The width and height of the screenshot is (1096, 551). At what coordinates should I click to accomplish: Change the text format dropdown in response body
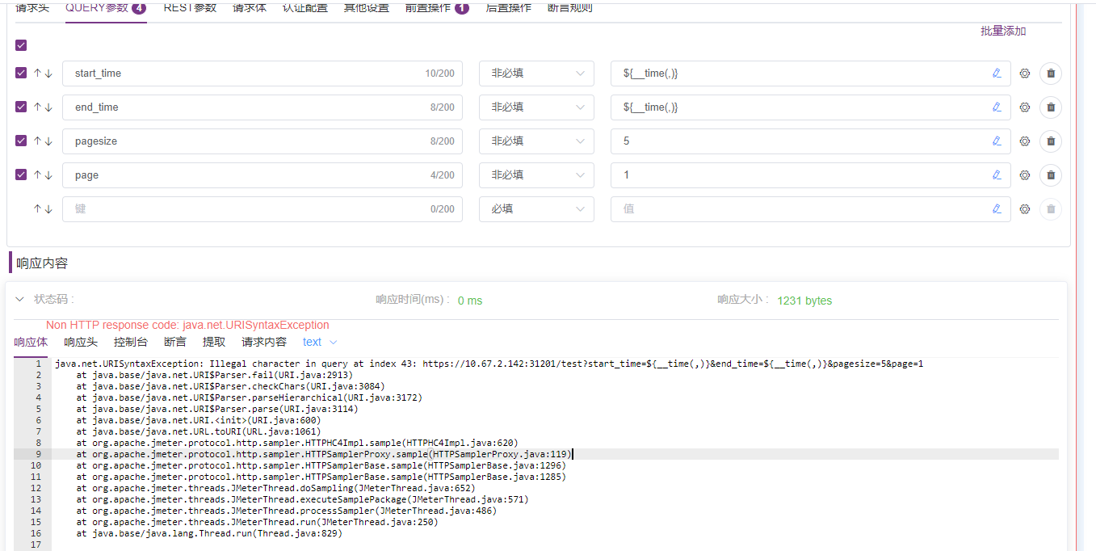pos(319,342)
